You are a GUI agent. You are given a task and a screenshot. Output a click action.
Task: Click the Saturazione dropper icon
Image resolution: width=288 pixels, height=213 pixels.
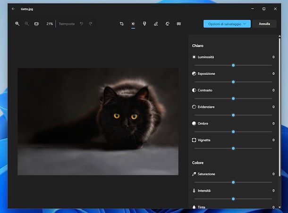(194, 174)
